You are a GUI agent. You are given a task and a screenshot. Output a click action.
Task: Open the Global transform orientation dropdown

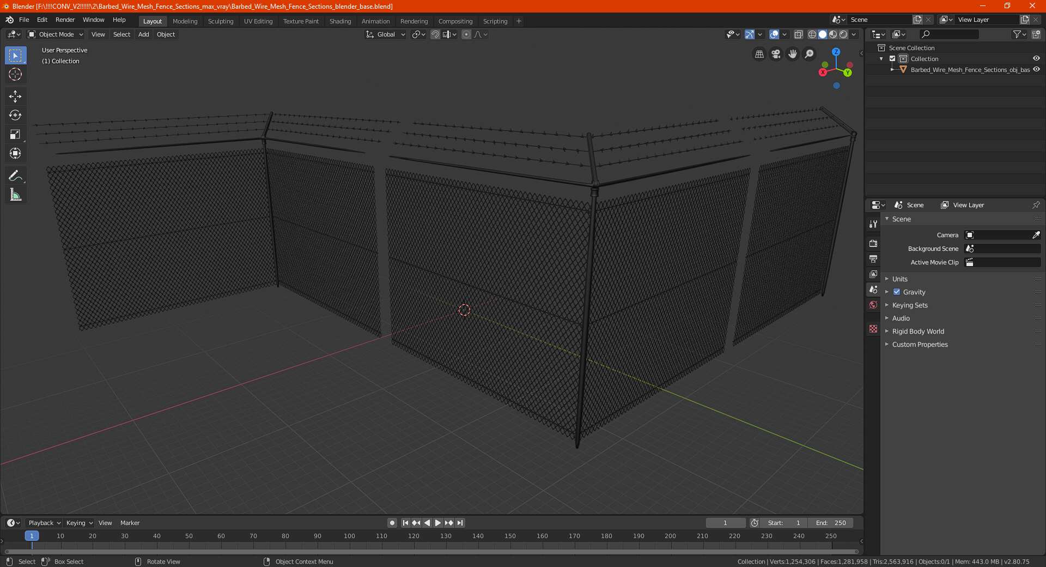point(386,34)
